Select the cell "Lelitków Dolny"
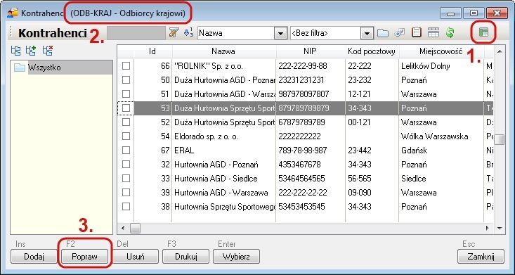 [x=441, y=66]
